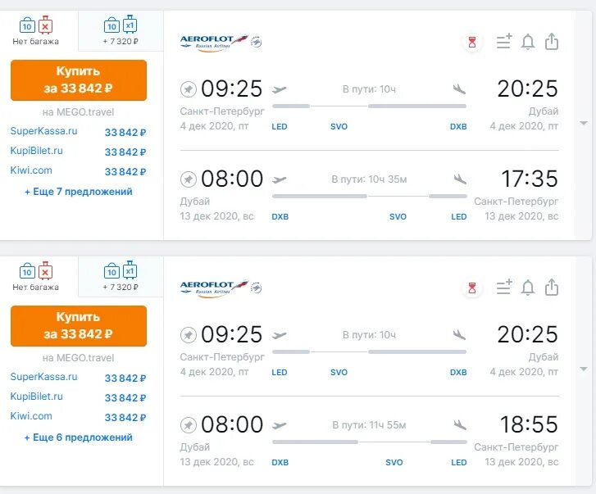Screen dimensions: 596x494
Task: Click the red hourglass icon on top ticket
Action: click(471, 42)
